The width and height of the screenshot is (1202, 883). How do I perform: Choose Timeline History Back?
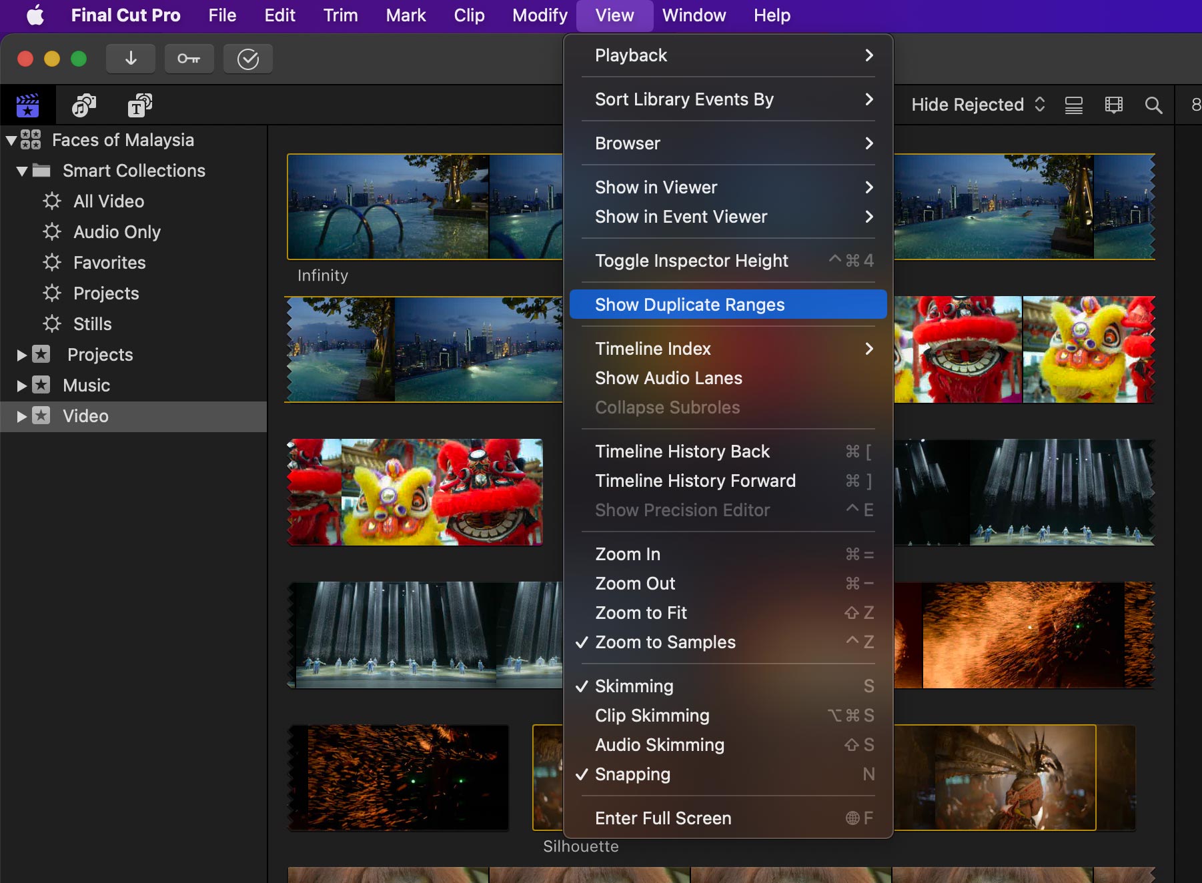click(728, 452)
